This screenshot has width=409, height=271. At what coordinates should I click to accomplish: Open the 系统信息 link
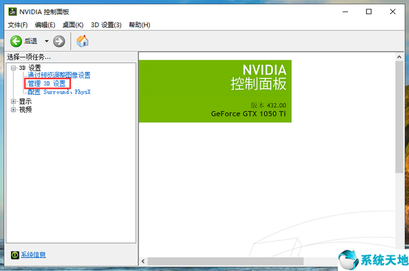pyautogui.click(x=33, y=255)
